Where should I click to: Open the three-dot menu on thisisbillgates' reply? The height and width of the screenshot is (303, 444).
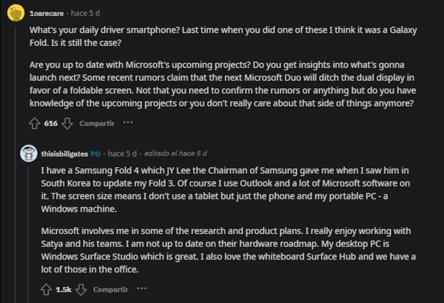tap(142, 289)
